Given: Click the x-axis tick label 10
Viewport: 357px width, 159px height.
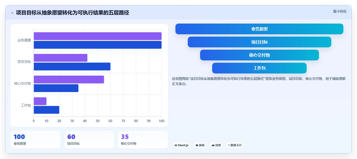Looking at the screenshot, I should point(46,121).
